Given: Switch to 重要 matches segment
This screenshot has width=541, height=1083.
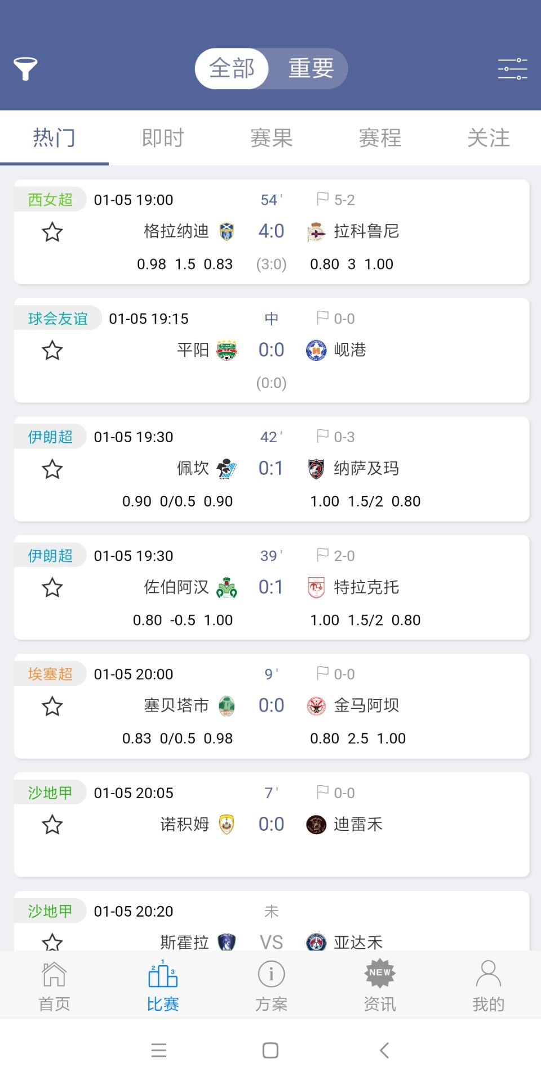Looking at the screenshot, I should click(x=311, y=69).
